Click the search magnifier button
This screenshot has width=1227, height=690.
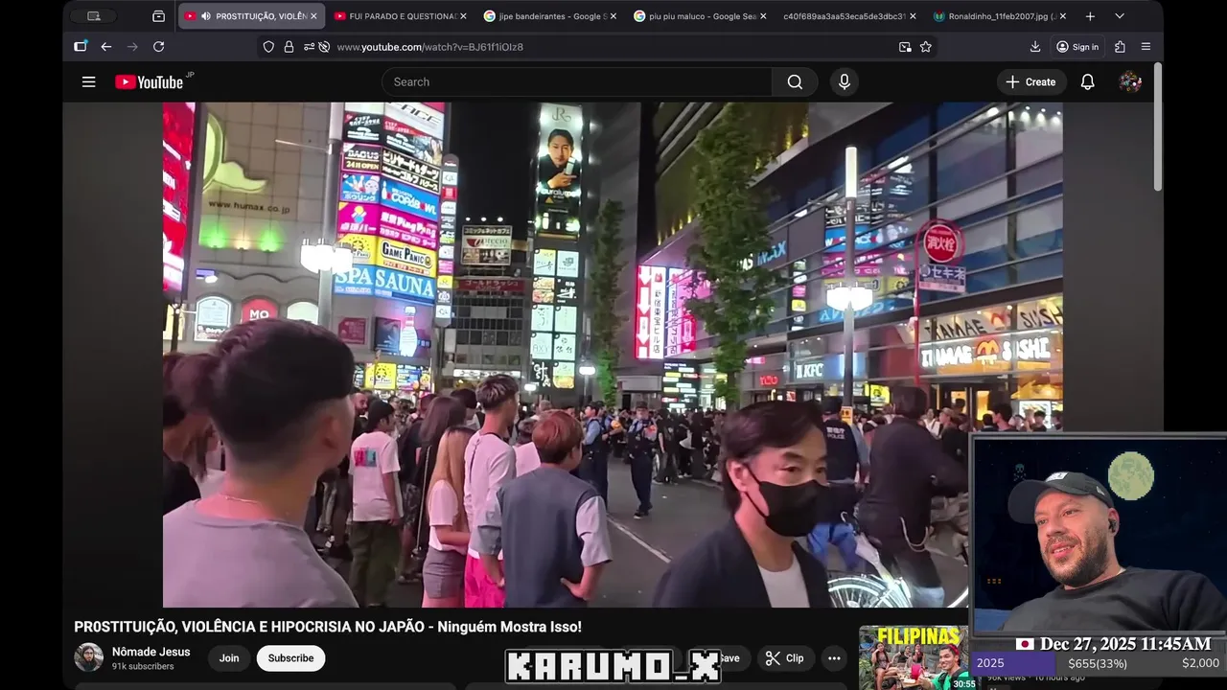(x=795, y=82)
